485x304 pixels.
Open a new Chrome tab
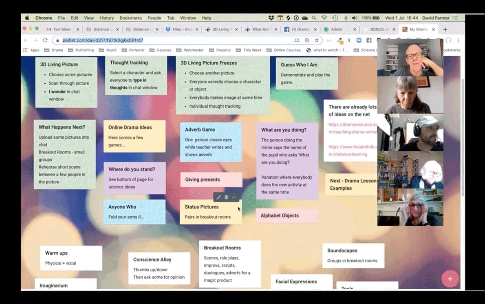point(445,29)
